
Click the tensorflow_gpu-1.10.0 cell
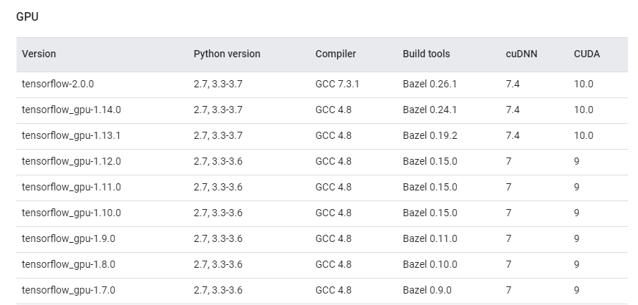point(72,213)
